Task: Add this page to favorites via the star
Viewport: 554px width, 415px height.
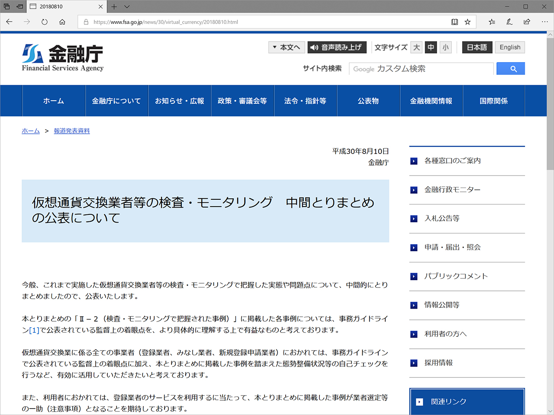Action: [x=467, y=22]
